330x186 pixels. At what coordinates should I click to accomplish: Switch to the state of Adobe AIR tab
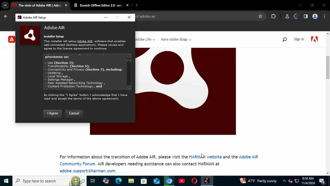40,5
